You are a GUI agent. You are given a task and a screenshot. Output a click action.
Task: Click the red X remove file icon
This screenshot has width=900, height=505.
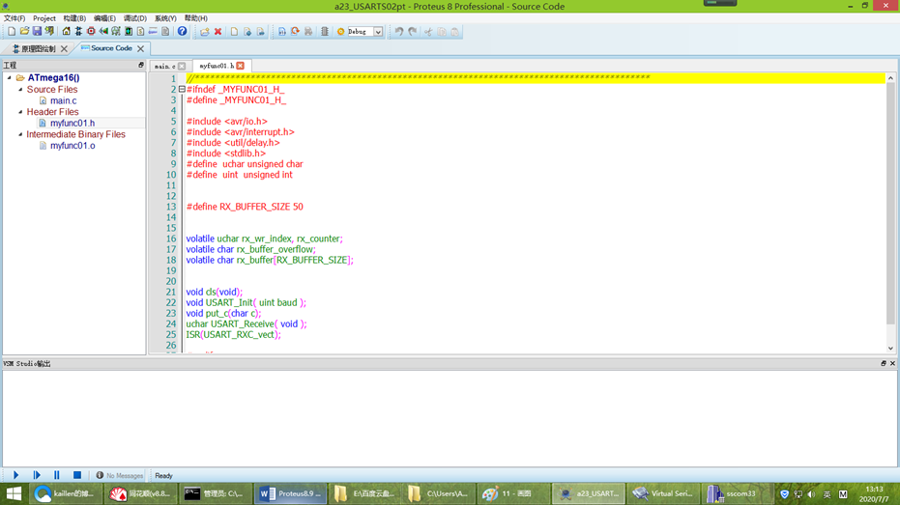(218, 32)
